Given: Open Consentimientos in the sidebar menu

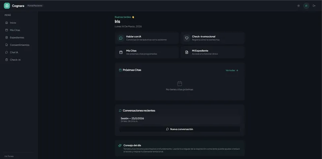Looking at the screenshot, I should click(19, 45).
